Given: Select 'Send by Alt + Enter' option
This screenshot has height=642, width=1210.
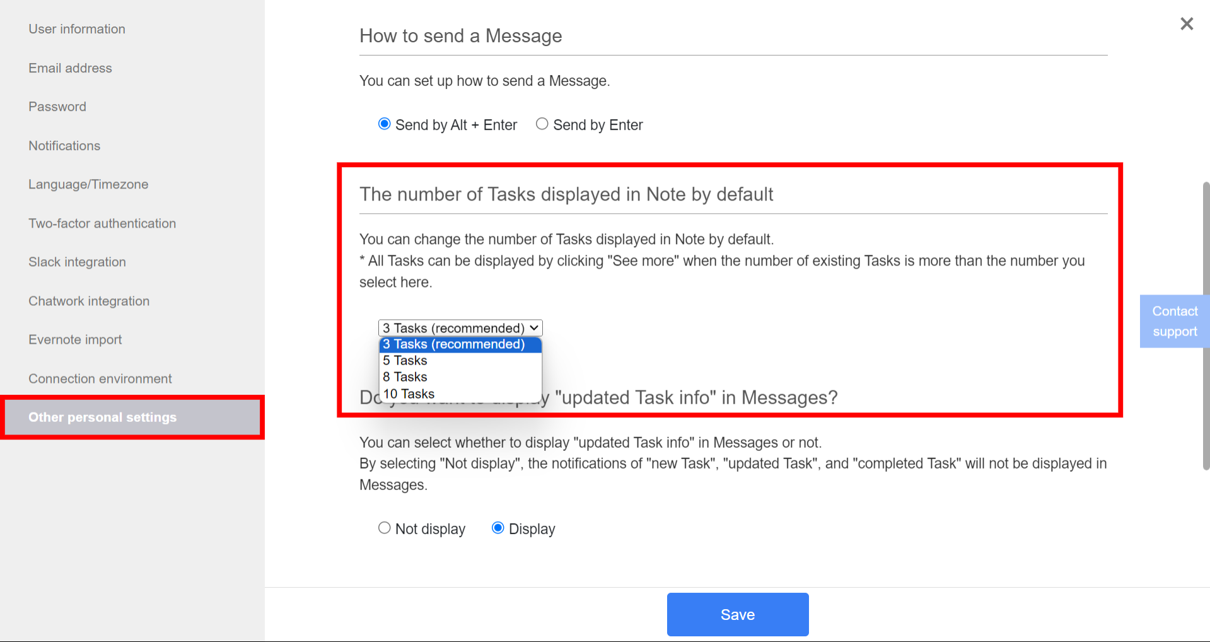Looking at the screenshot, I should coord(384,124).
